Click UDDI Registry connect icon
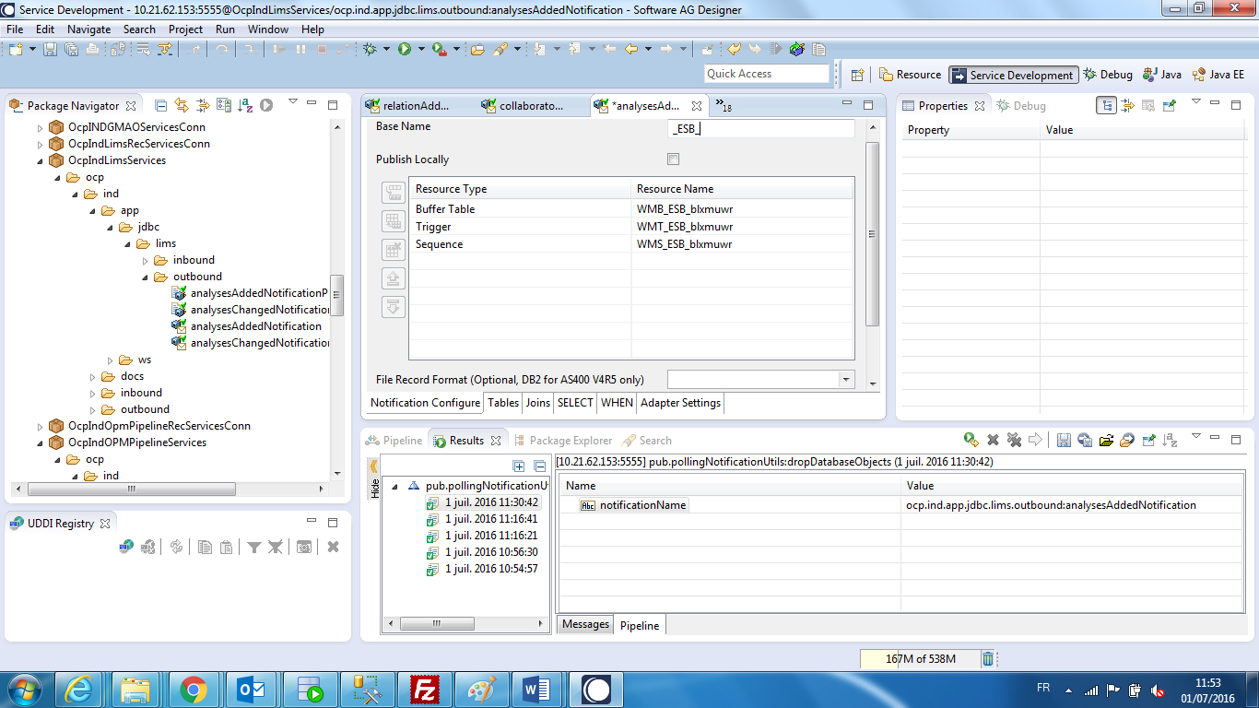Viewport: 1259px width, 708px height. pyautogui.click(x=126, y=547)
